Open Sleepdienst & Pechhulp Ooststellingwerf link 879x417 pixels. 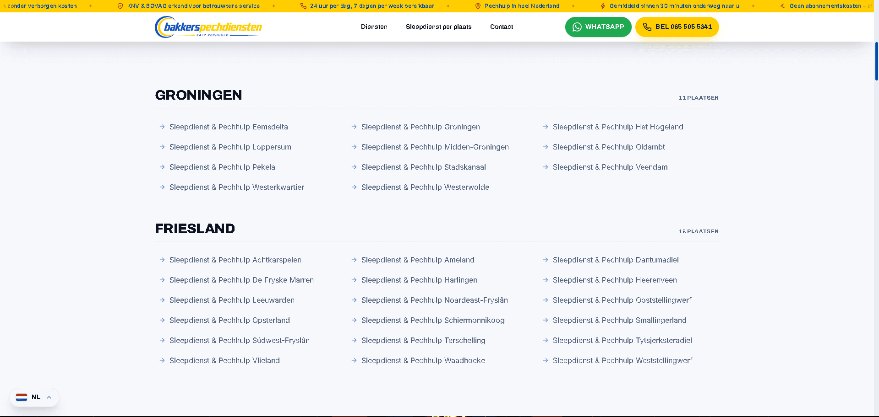pyautogui.click(x=622, y=300)
